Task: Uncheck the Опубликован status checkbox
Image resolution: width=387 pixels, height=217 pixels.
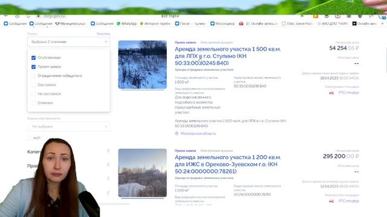Action: click(34, 58)
